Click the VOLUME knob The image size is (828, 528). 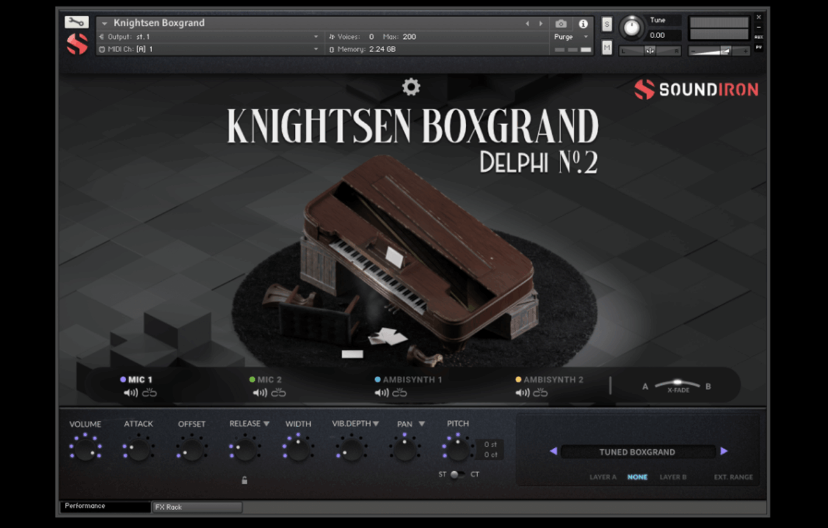pyautogui.click(x=85, y=450)
